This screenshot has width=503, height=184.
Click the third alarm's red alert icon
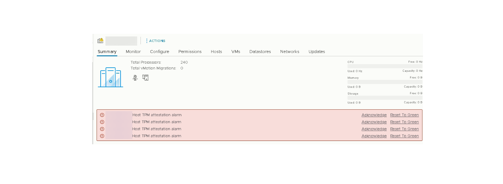(x=102, y=129)
